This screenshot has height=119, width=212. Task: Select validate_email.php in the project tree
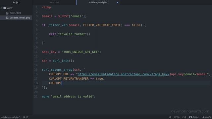(20, 18)
